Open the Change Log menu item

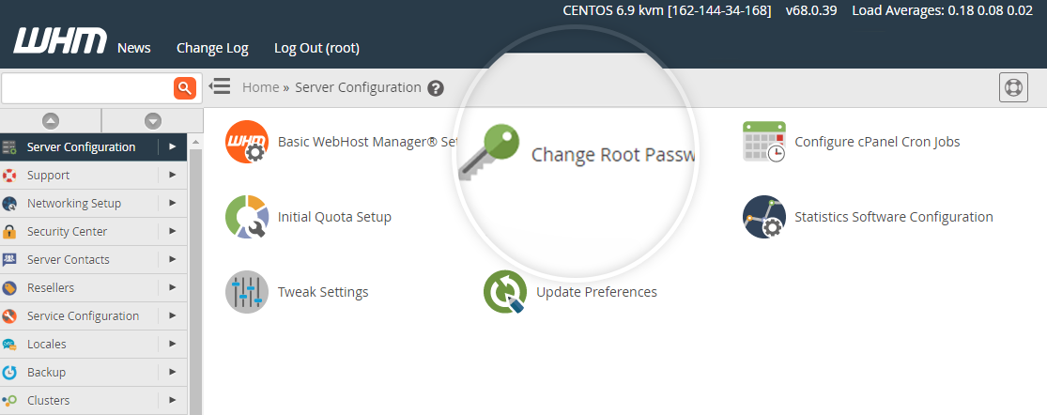212,48
